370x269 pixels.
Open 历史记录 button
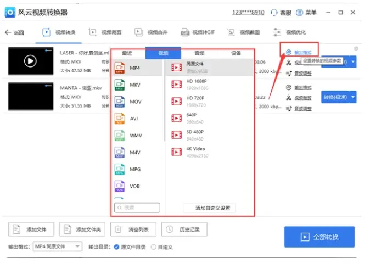(x=184, y=229)
